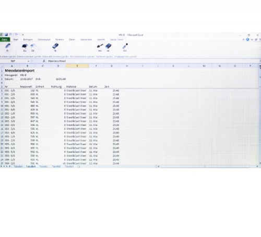Select highlighted column E header
The width and height of the screenshot is (261, 237).
click(x=77, y=66)
